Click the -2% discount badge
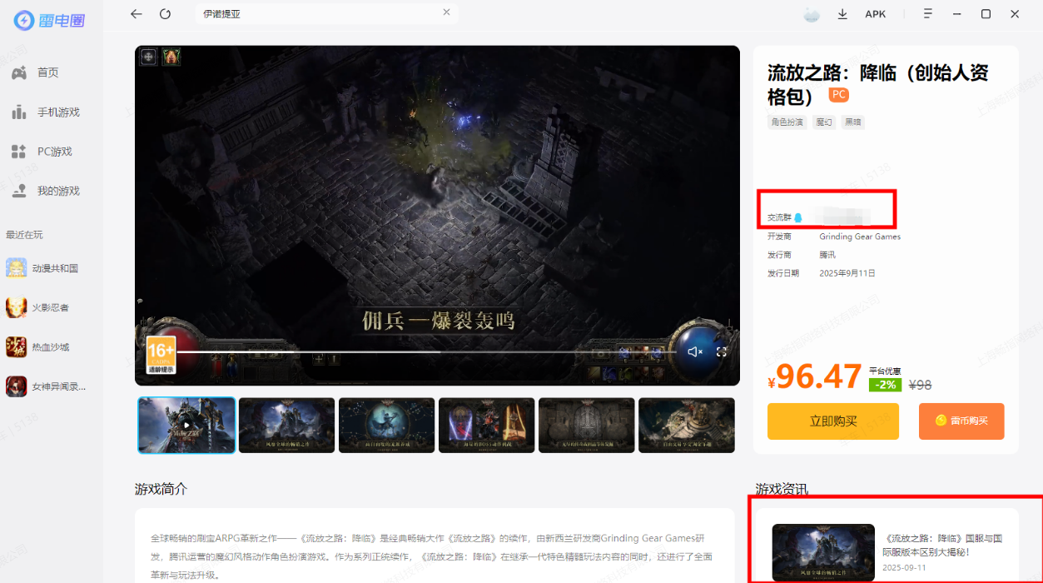Image resolution: width=1043 pixels, height=583 pixels. click(x=885, y=385)
